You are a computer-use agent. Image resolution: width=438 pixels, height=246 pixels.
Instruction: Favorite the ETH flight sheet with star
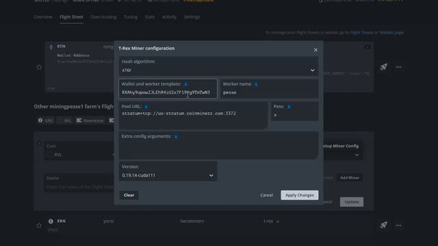click(39, 67)
